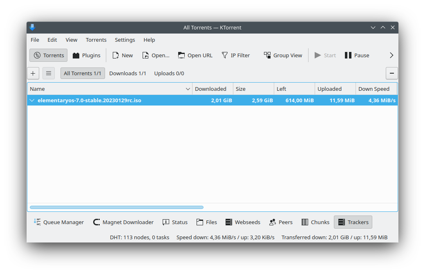Show the Status panel
425x274 pixels.
click(x=175, y=222)
